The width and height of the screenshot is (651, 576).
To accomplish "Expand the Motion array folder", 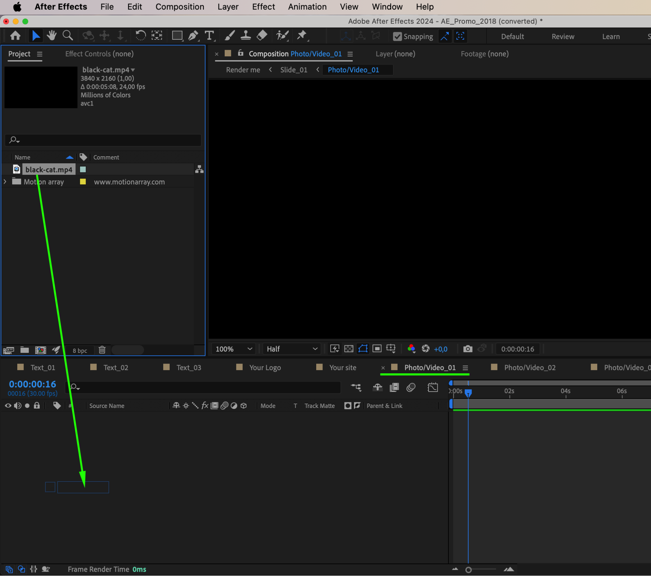I will point(5,182).
